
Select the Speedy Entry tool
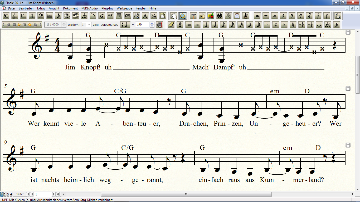pos(67,16)
